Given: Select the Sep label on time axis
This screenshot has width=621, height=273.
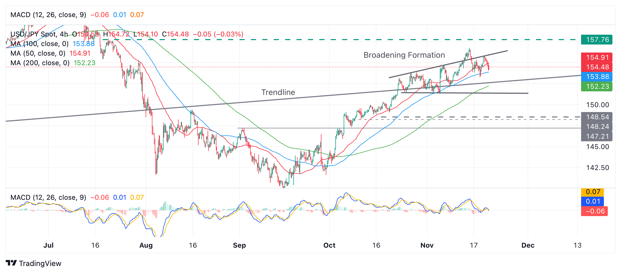Looking at the screenshot, I should (239, 245).
